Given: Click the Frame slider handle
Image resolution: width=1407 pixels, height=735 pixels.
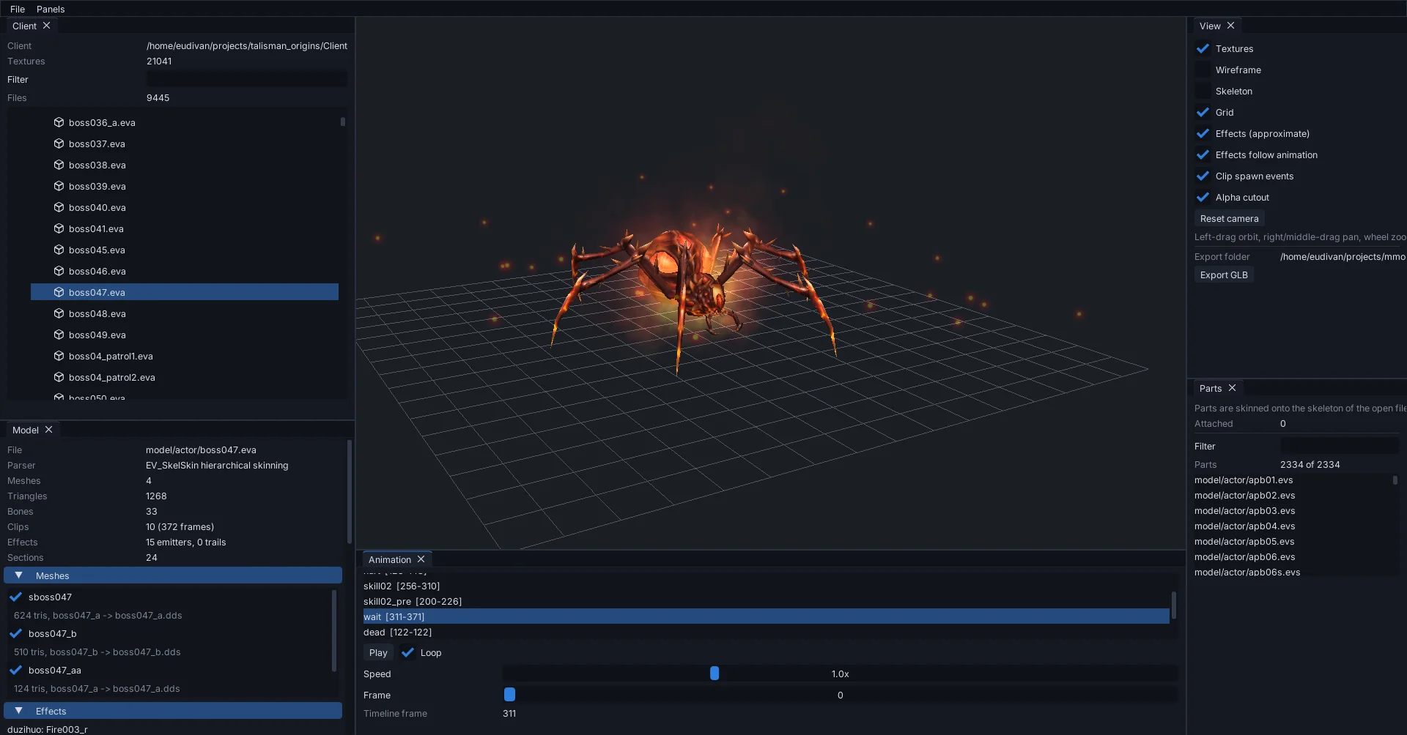Looking at the screenshot, I should pos(509,695).
